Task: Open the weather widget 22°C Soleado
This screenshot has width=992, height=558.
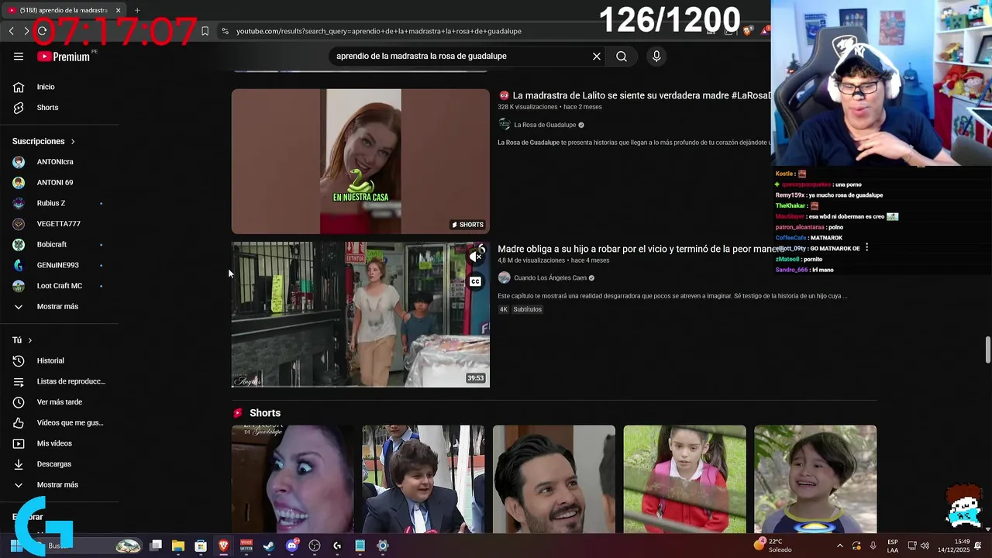Action: click(x=773, y=546)
